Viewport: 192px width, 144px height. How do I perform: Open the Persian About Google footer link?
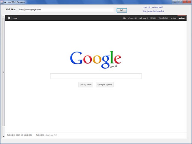pyautogui.click(x=46, y=135)
